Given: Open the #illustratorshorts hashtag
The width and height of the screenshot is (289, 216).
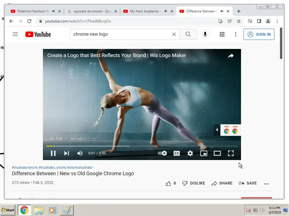Looking at the screenshot, I should tap(25, 168).
